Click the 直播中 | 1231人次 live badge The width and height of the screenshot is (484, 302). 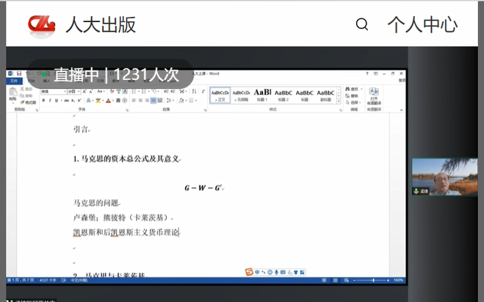coord(111,75)
